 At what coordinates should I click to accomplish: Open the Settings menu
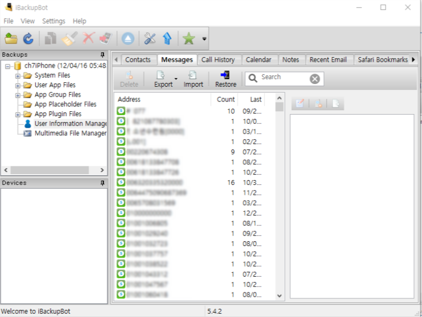click(x=53, y=21)
